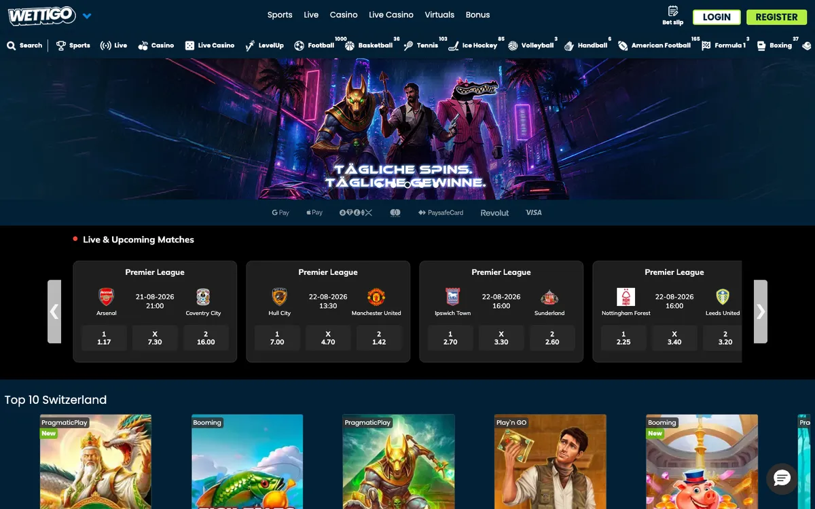Click the REGISTER button
The image size is (815, 509).
point(776,17)
